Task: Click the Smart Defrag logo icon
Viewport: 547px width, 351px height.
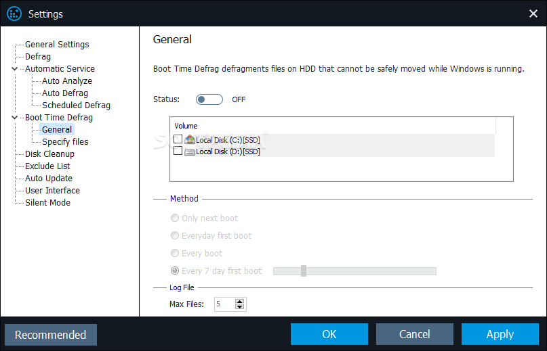Action: (14, 14)
